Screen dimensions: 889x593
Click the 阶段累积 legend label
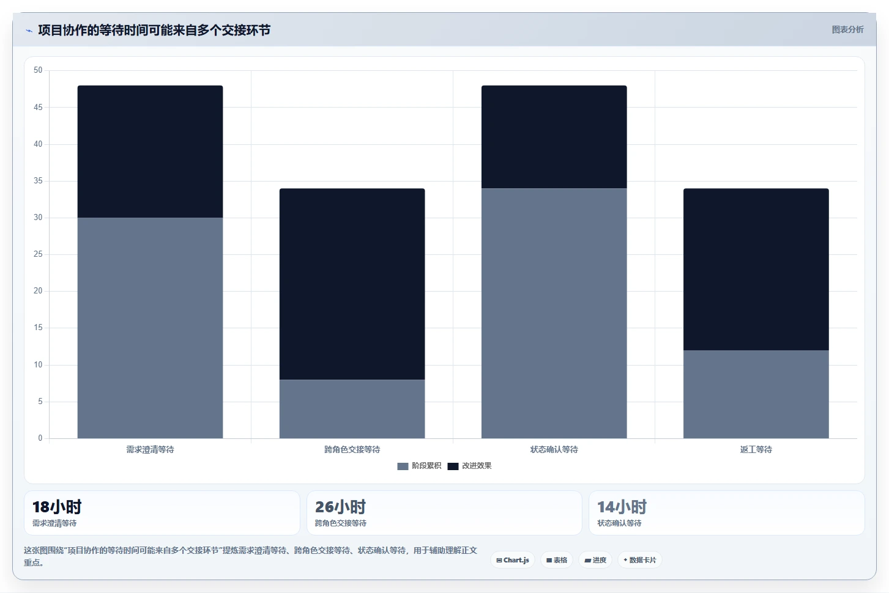(x=426, y=466)
